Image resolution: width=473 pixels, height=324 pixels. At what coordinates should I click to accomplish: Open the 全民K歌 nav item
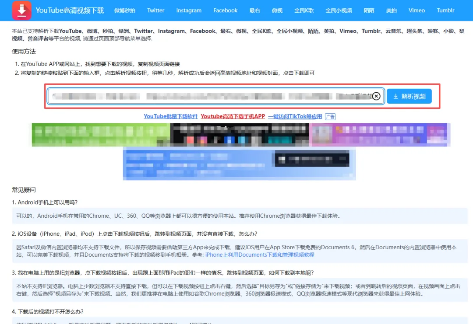[304, 10]
